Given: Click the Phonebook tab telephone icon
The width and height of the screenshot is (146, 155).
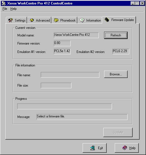Looking at the screenshot, I should [56, 20].
